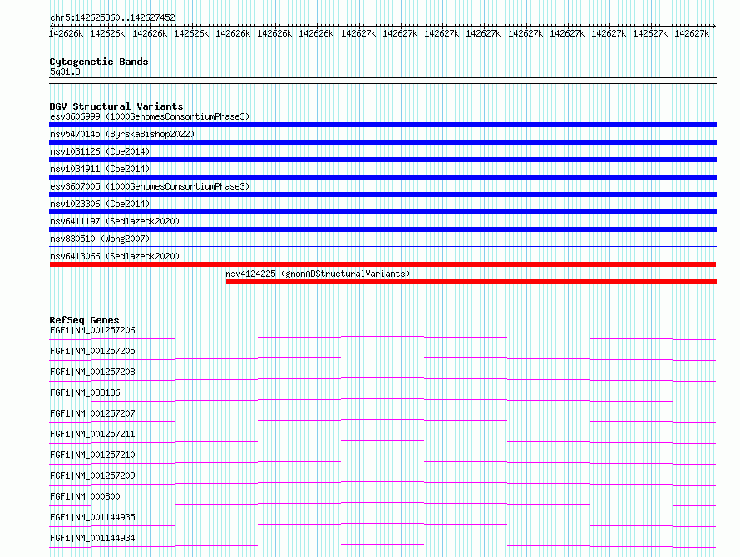Click the red bar of nsv6413066
The width and height of the screenshot is (740, 557).
click(382, 264)
